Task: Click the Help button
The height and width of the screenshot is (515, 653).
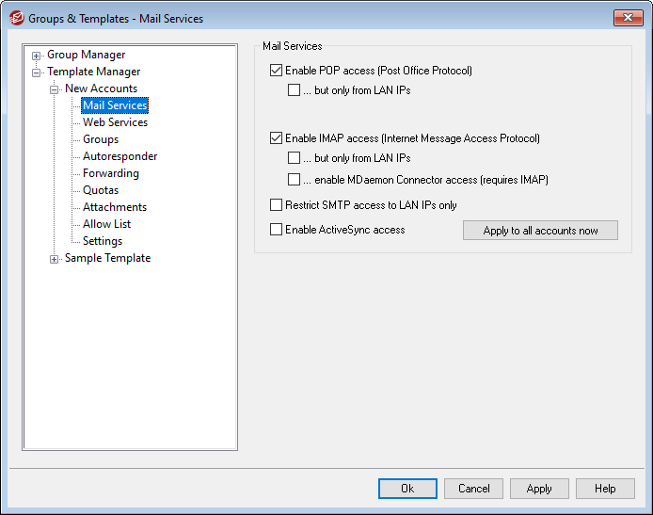Action: tap(605, 489)
